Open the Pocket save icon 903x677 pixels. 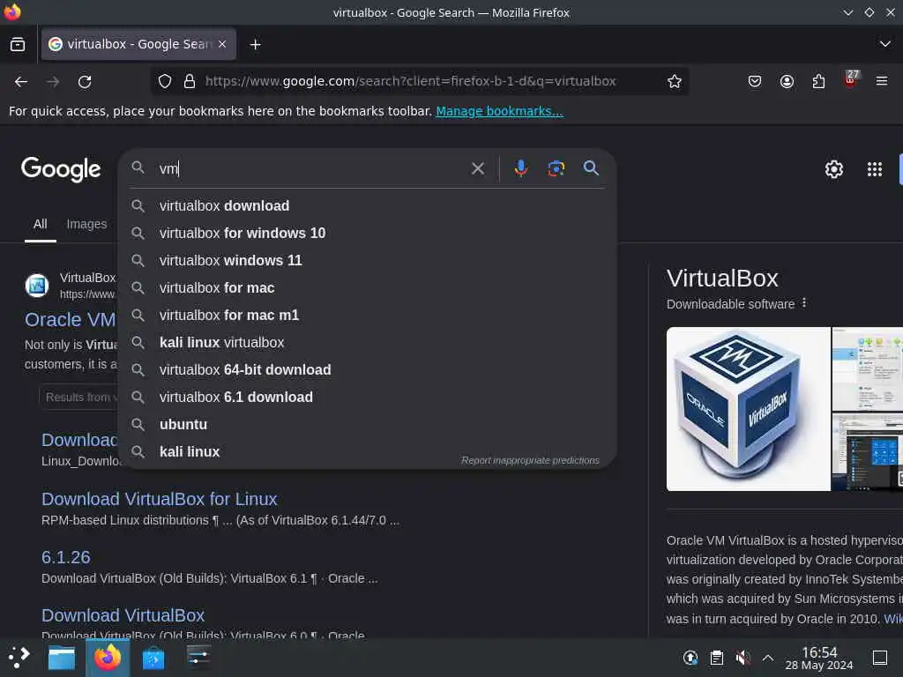point(755,81)
